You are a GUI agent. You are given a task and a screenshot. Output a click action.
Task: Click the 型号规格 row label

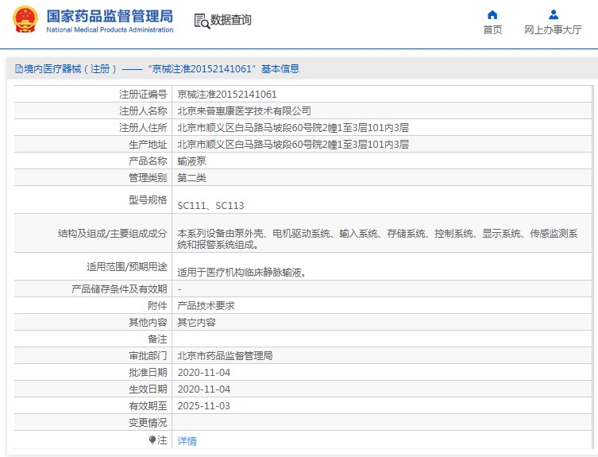coord(148,199)
